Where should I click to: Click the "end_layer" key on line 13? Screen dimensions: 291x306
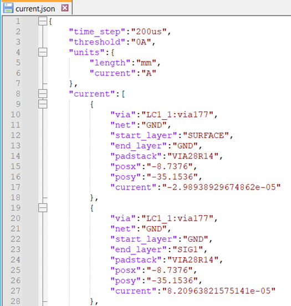pyautogui.click(x=139, y=146)
